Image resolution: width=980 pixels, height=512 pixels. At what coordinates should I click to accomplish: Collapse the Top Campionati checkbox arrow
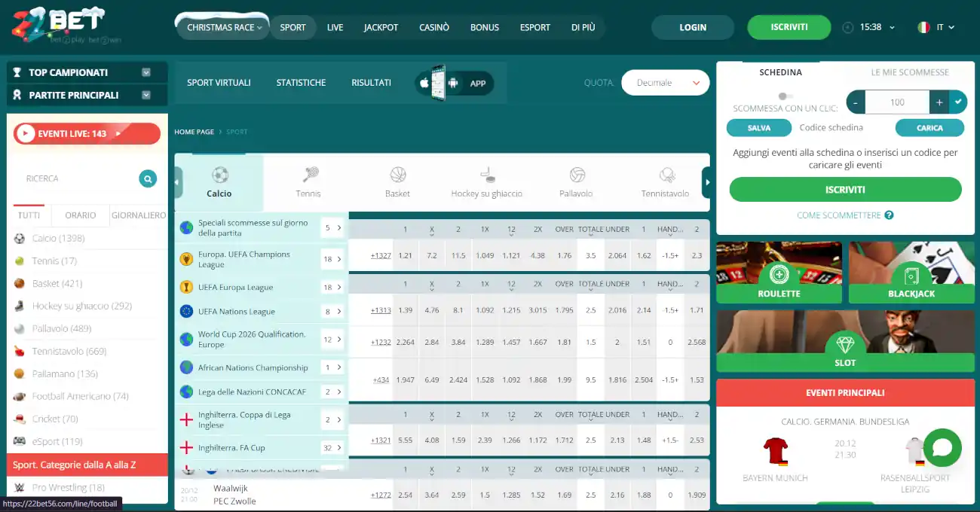[x=146, y=72]
